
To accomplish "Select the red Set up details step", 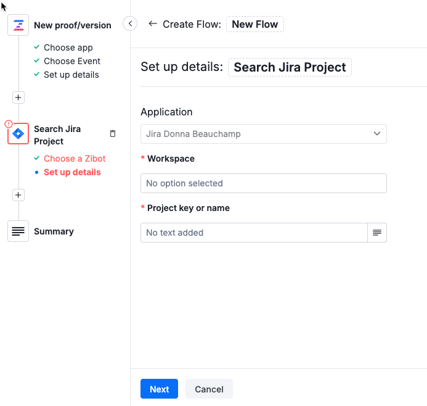I will click(72, 172).
